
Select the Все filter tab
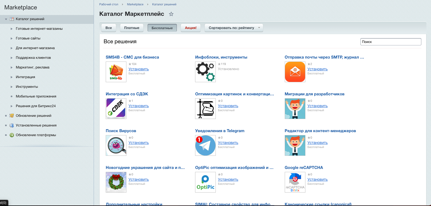[109, 28]
